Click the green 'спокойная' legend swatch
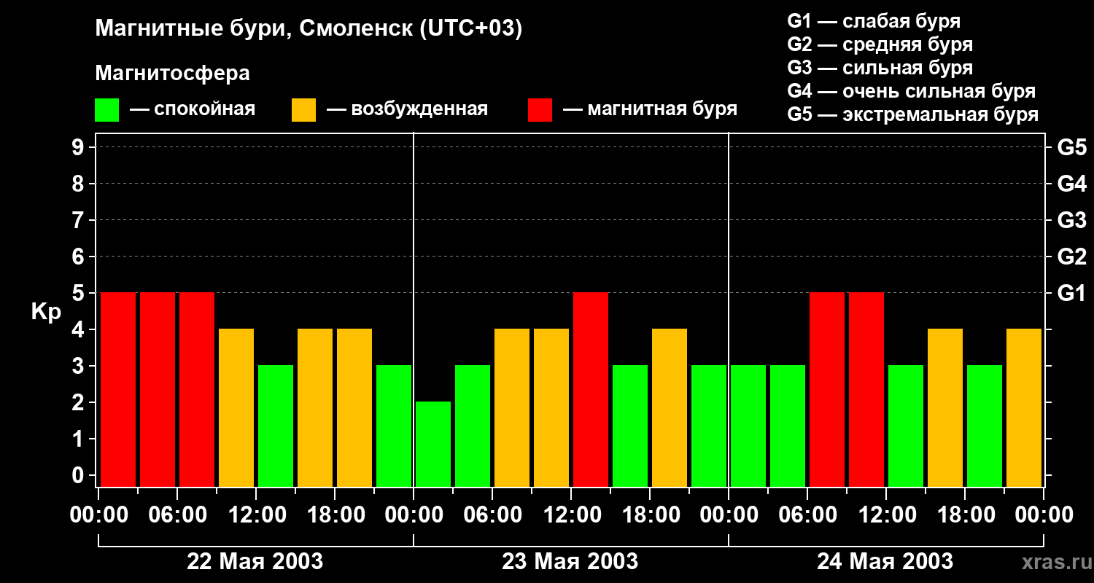The height and width of the screenshot is (583, 1094). (106, 110)
